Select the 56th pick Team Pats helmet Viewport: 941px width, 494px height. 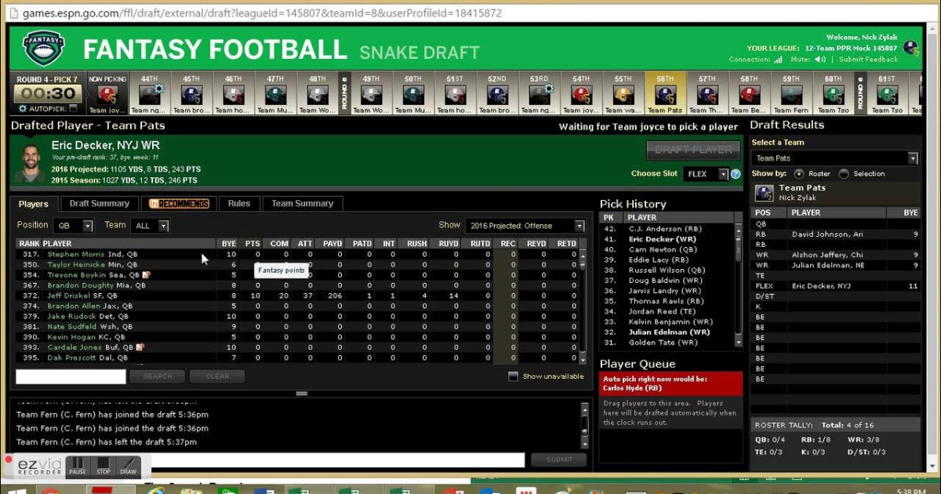point(665,95)
